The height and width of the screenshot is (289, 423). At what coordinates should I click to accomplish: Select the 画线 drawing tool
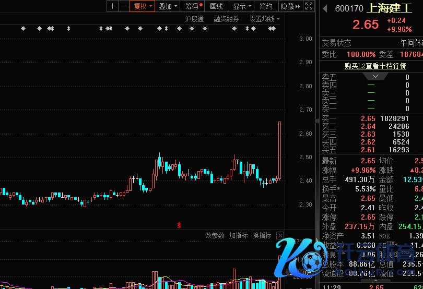tap(216, 6)
